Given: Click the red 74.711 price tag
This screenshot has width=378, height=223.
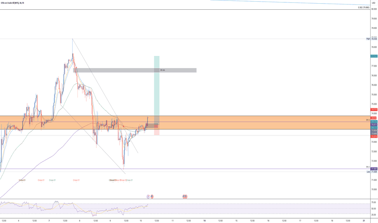Looking at the screenshot, I should pyautogui.click(x=374, y=109).
